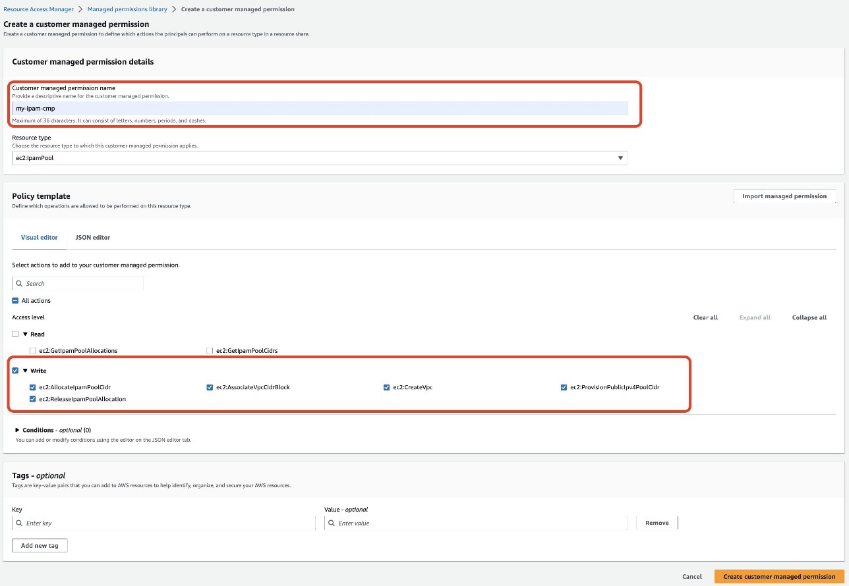Click the 'Create a customer managed permission' breadcrumb text

(x=238, y=9)
